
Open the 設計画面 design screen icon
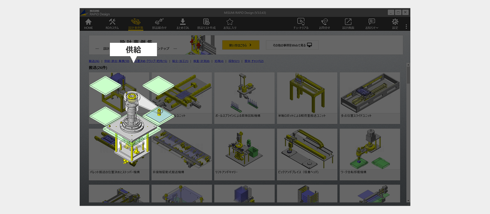pos(348,24)
